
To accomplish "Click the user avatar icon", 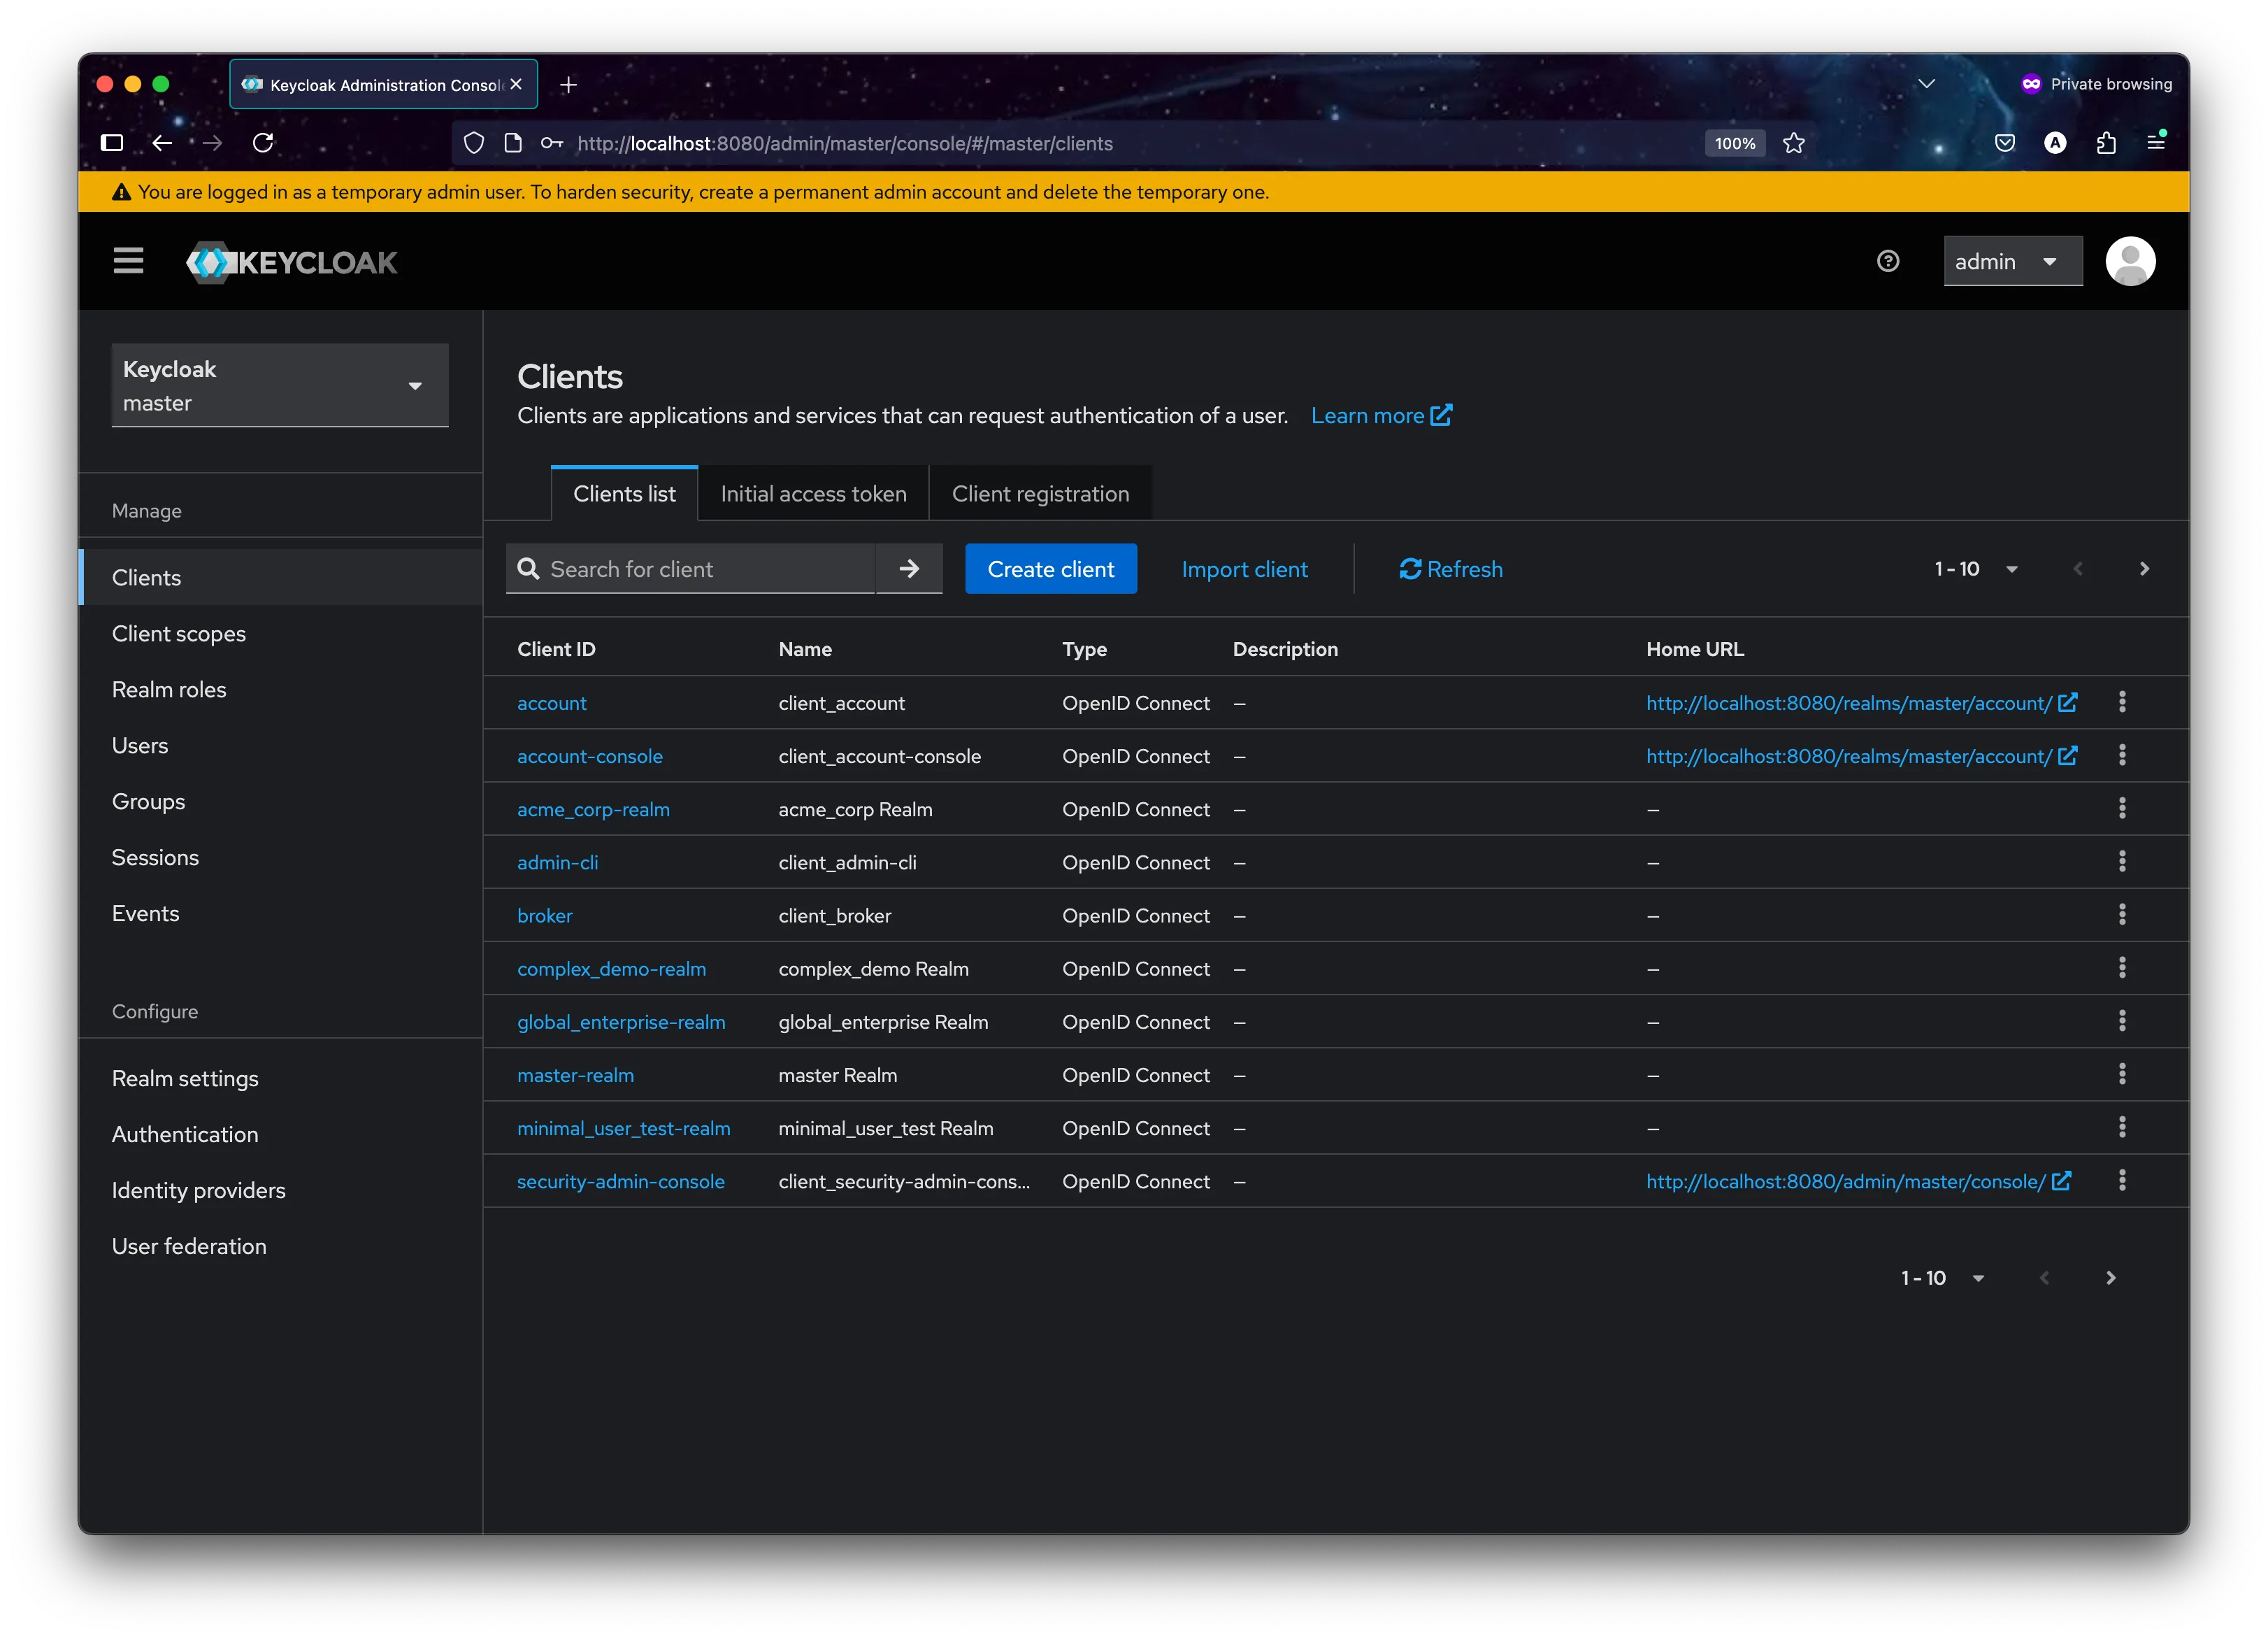I will click(2130, 260).
